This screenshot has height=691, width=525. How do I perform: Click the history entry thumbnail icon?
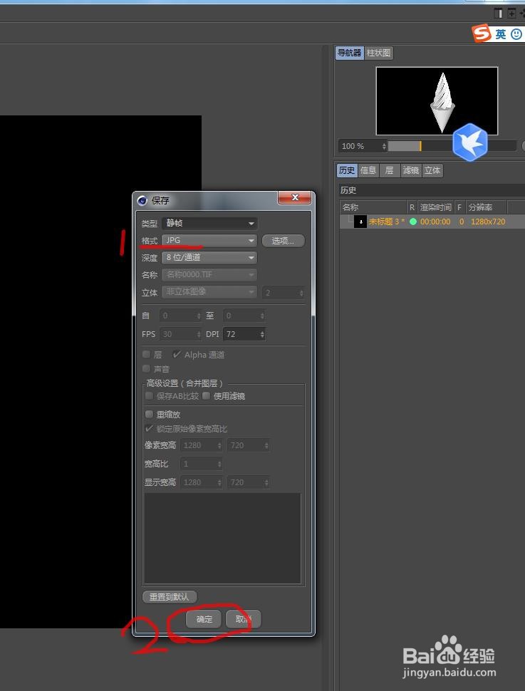[x=360, y=222]
